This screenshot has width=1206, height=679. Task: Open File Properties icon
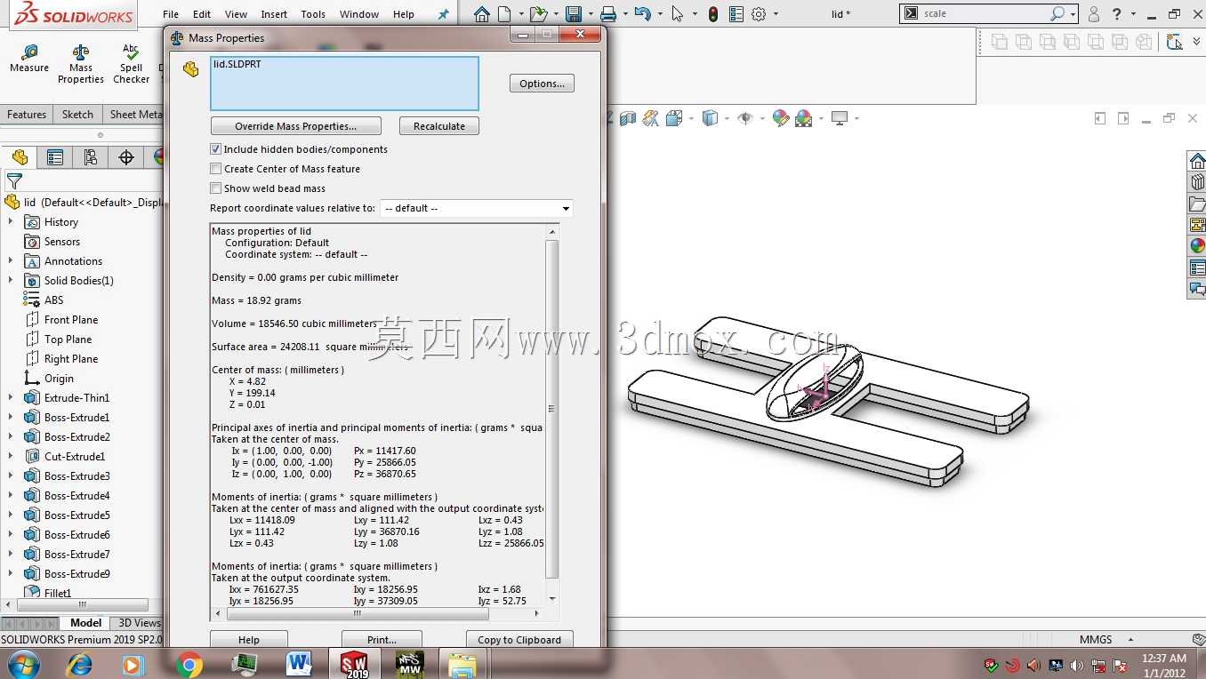pyautogui.click(x=736, y=14)
